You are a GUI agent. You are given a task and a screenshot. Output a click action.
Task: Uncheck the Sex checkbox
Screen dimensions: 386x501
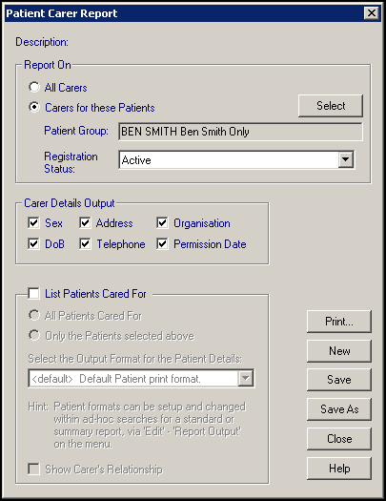(33, 222)
